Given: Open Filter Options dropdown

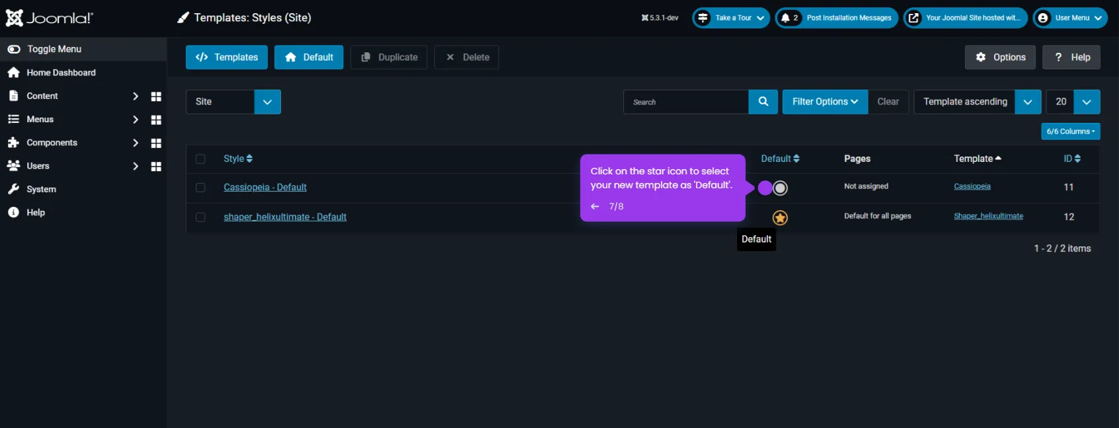Looking at the screenshot, I should coord(825,102).
